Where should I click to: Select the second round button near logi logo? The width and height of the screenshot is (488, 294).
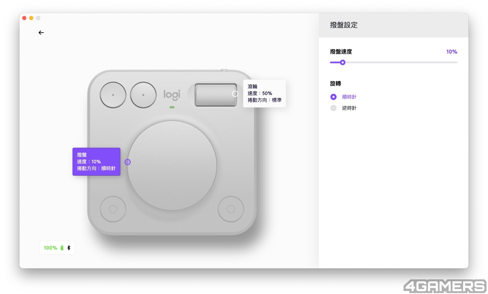pyautogui.click(x=143, y=95)
